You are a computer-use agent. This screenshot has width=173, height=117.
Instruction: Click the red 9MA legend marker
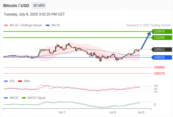[20, 81]
